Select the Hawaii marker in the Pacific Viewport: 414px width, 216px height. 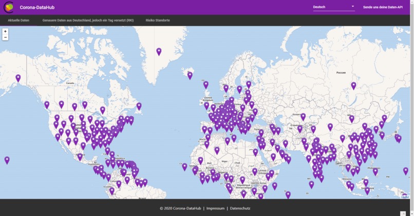click(7, 160)
